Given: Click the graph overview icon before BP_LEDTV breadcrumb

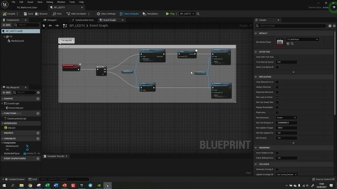Looking at the screenshot, I should [65, 26].
